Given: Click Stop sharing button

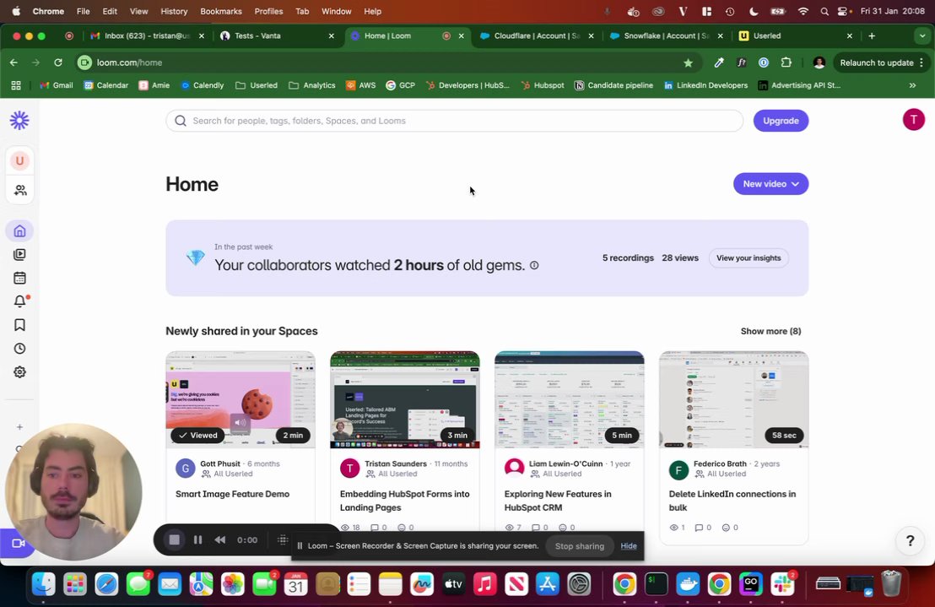Looking at the screenshot, I should (580, 545).
